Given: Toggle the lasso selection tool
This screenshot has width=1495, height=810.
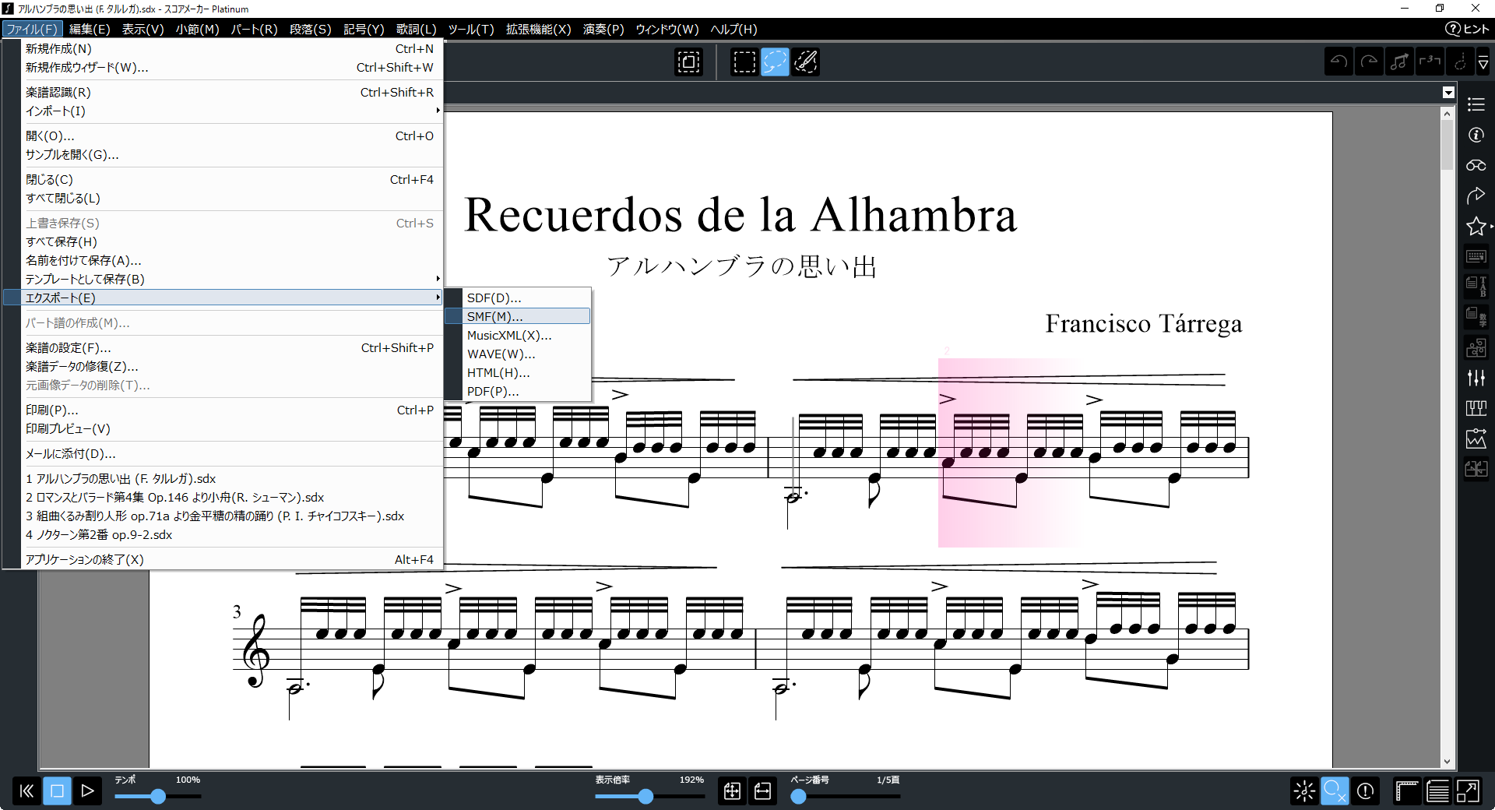Looking at the screenshot, I should click(775, 62).
